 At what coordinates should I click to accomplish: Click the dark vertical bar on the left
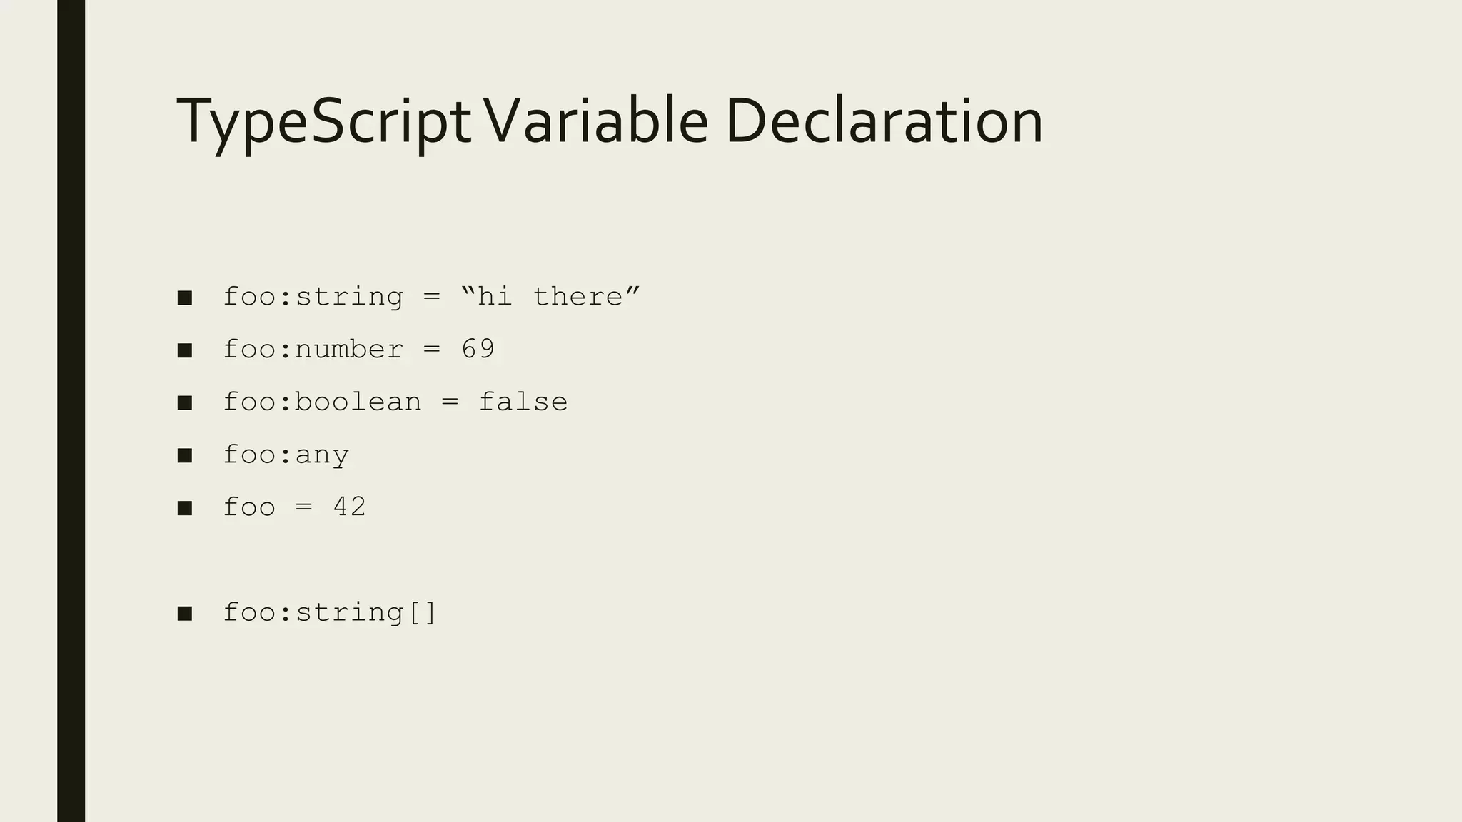pyautogui.click(x=71, y=411)
